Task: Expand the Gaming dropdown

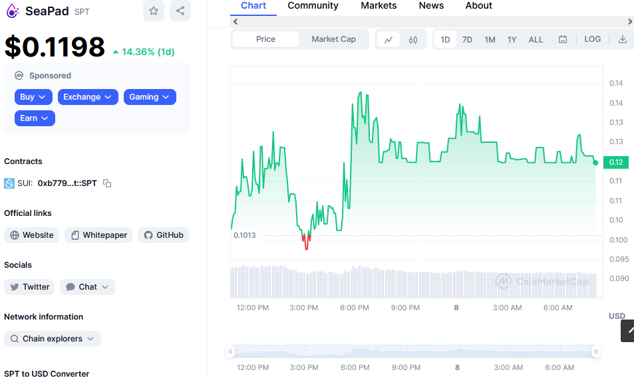Action: [x=150, y=97]
